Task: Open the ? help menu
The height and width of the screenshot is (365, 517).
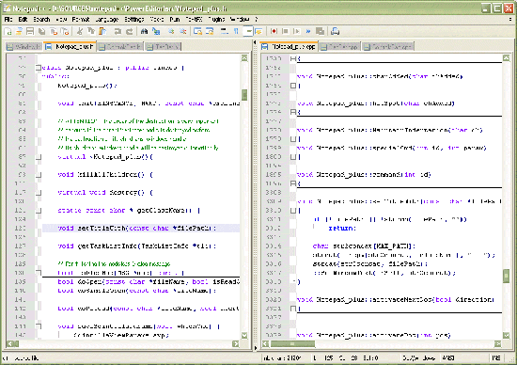Action: pyautogui.click(x=257, y=20)
